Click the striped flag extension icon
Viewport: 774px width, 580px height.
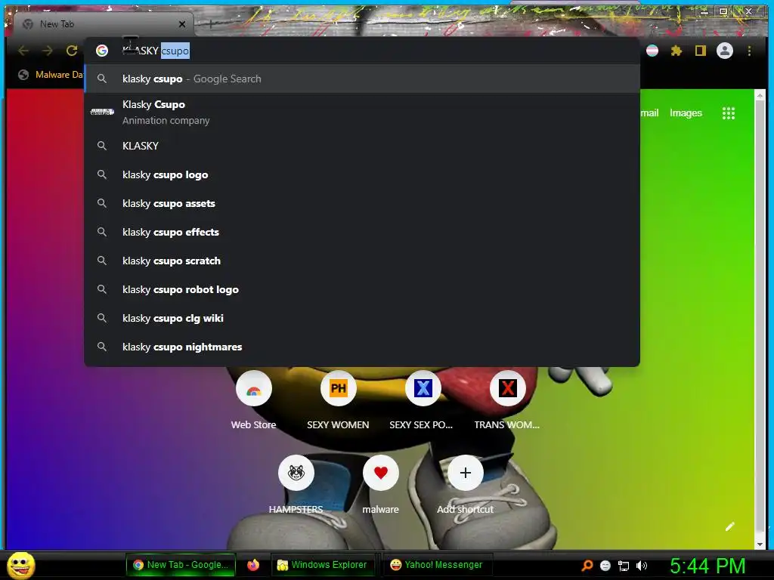tap(652, 51)
